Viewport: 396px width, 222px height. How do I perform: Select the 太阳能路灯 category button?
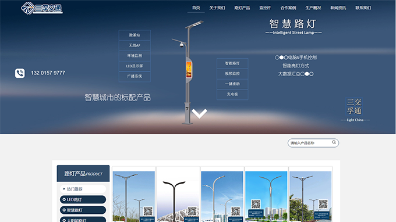click(83, 220)
